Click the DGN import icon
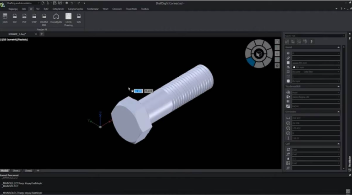Image resolution: width=352 pixels, height=195 pixels. pos(5,17)
